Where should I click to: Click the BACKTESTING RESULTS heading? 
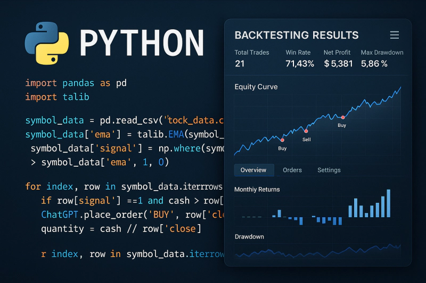(297, 35)
